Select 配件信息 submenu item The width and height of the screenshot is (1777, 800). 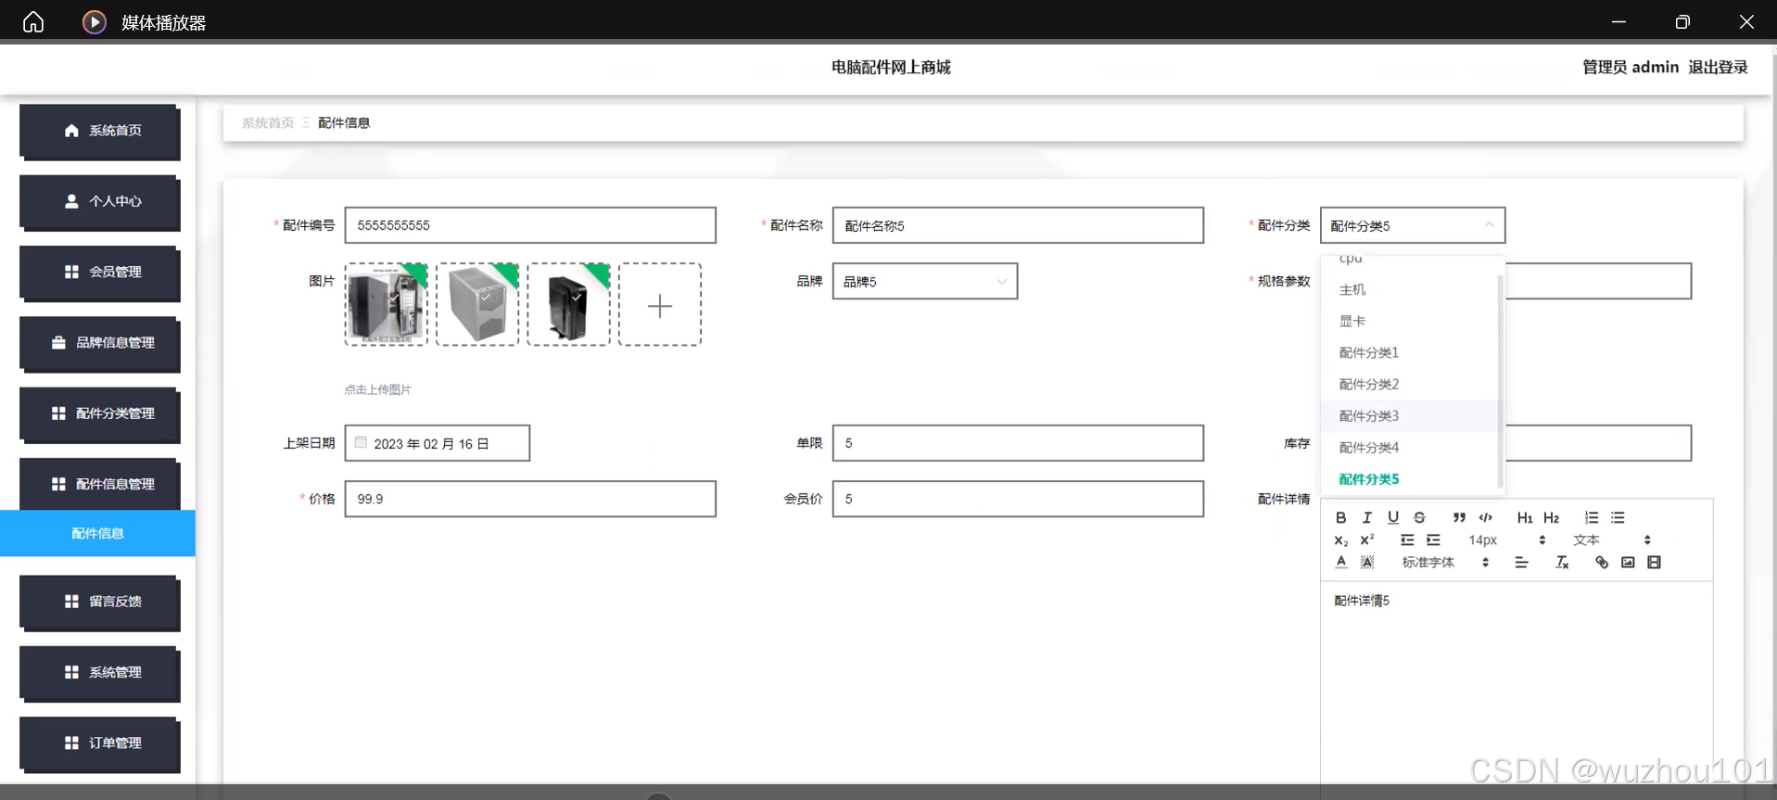97,533
